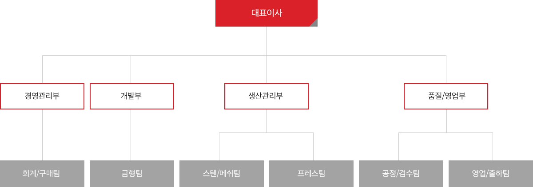533x187 pixels.
Task: Click connector line between 경영관리부 and 회계/구매팀
Action: (42, 135)
